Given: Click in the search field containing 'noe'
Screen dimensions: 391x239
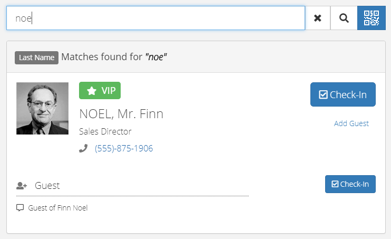Looking at the screenshot, I should point(155,18).
